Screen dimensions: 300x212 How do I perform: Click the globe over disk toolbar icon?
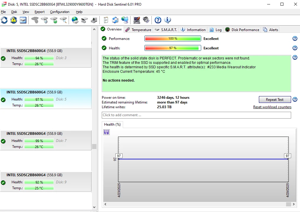tap(75, 20)
